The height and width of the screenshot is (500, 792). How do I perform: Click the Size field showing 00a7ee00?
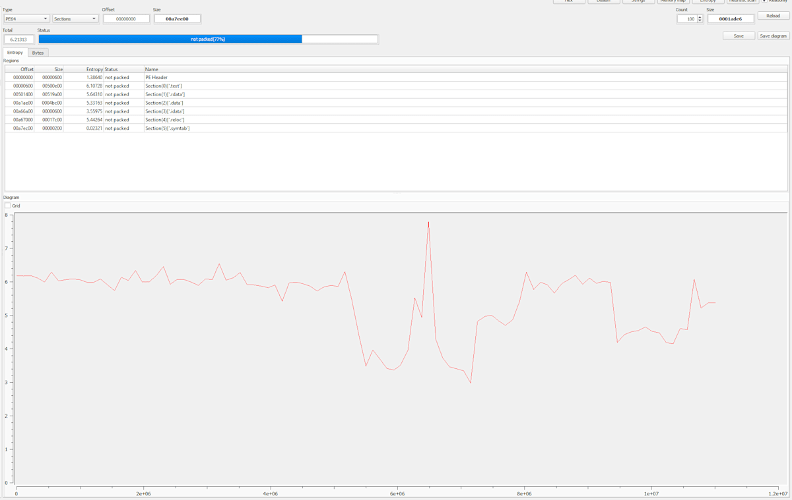[177, 19]
